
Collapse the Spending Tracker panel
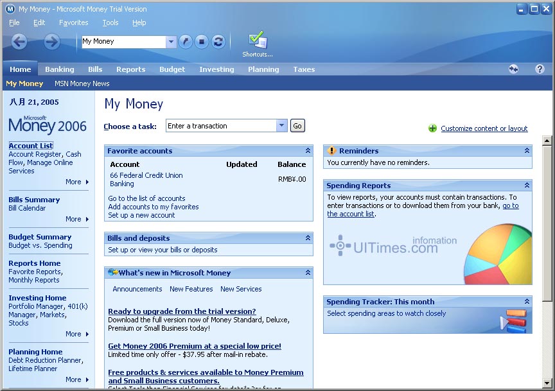click(527, 302)
